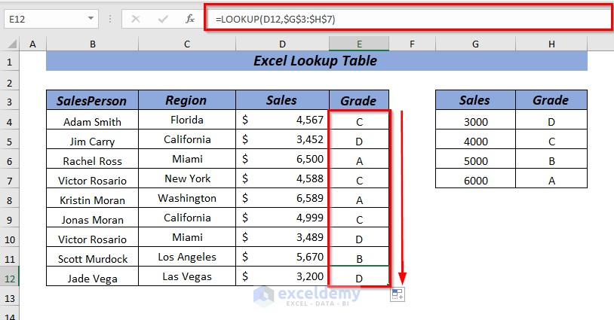Select the 3,200 sales cell

tap(282, 276)
